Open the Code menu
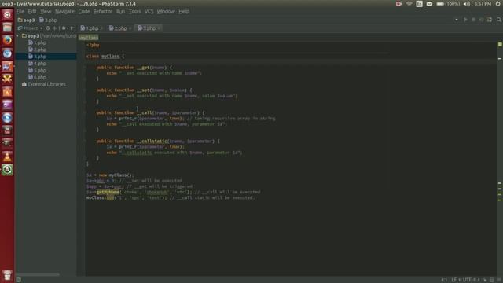 (x=84, y=11)
